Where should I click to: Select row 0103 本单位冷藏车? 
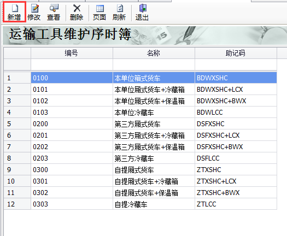click(x=140, y=113)
